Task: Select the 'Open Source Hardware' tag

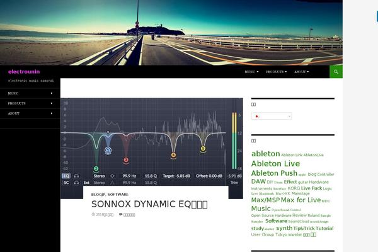Action: pyautogui.click(x=271, y=215)
